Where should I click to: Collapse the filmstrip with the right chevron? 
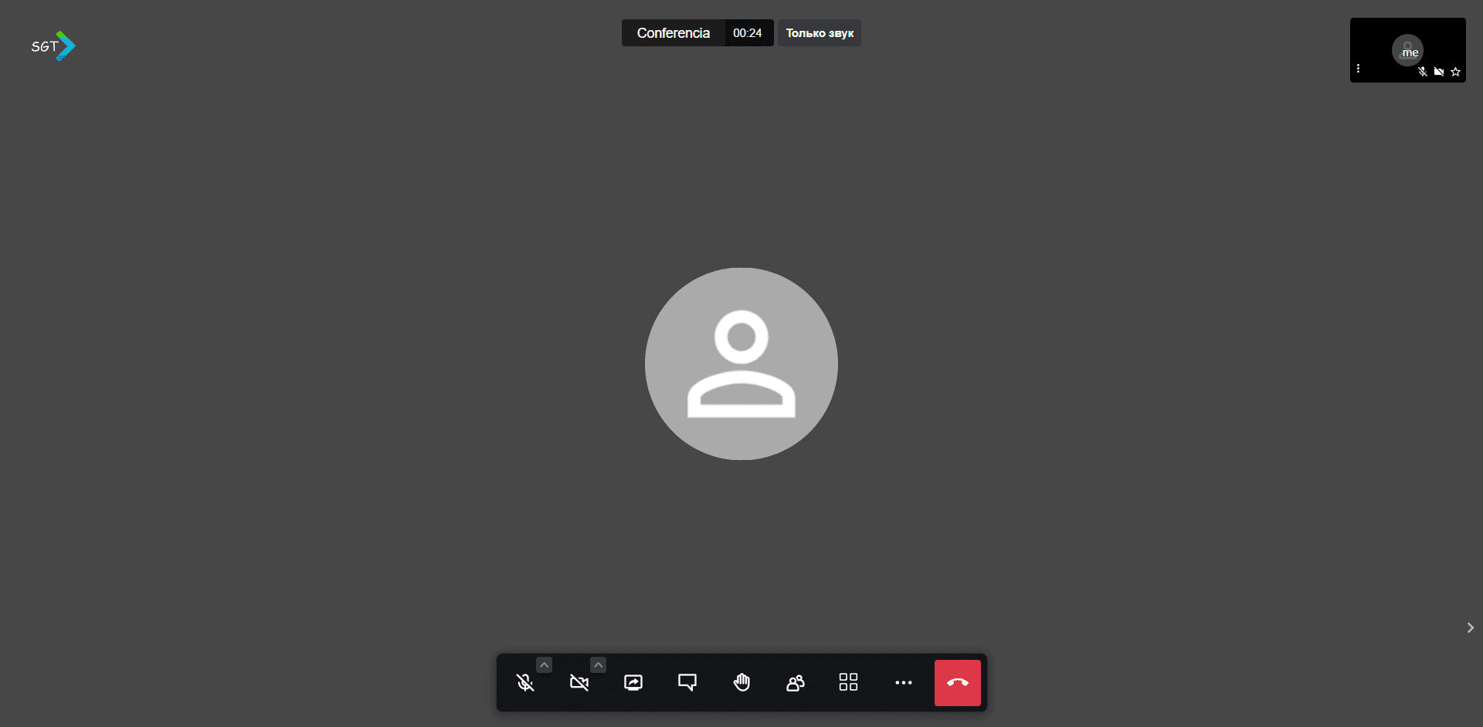point(1470,627)
